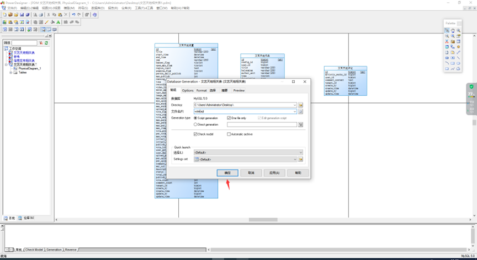Screen dimensions: 477x260
Task: Select the Reference link tool in Palette
Action: pos(453,47)
